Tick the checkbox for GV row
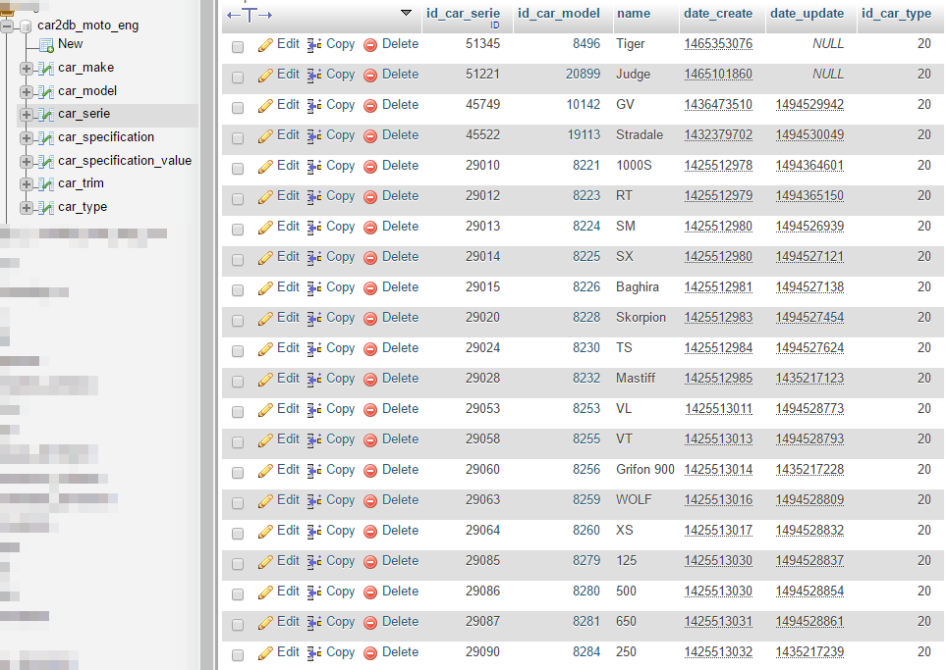 238,108
